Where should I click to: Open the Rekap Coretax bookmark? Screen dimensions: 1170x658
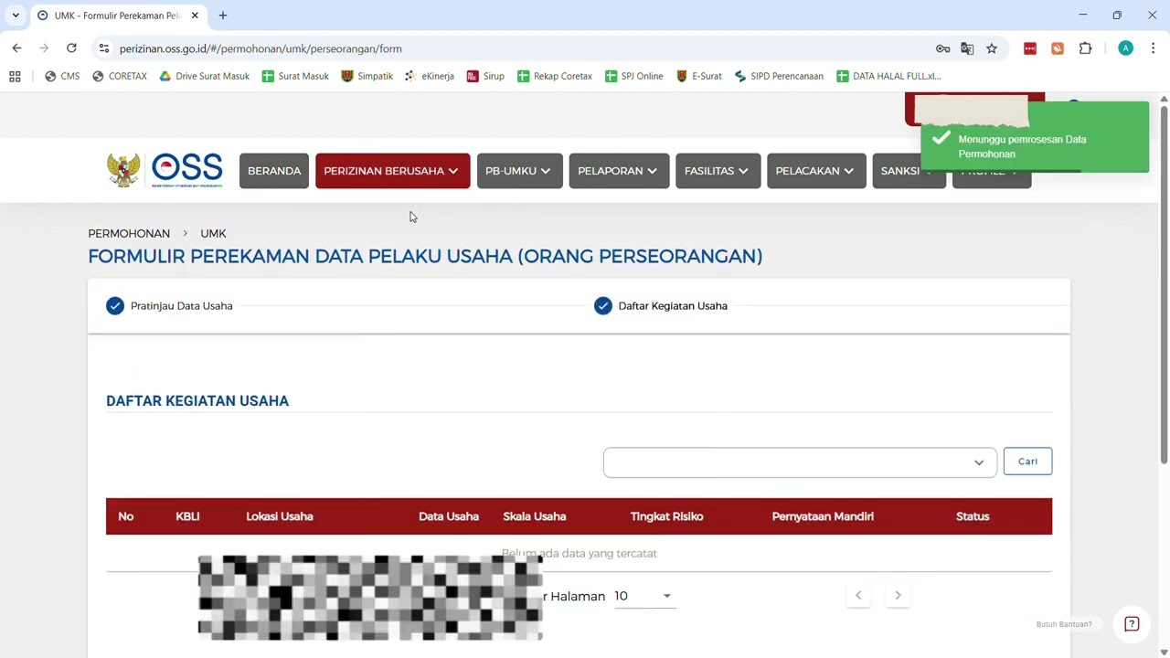pos(555,76)
